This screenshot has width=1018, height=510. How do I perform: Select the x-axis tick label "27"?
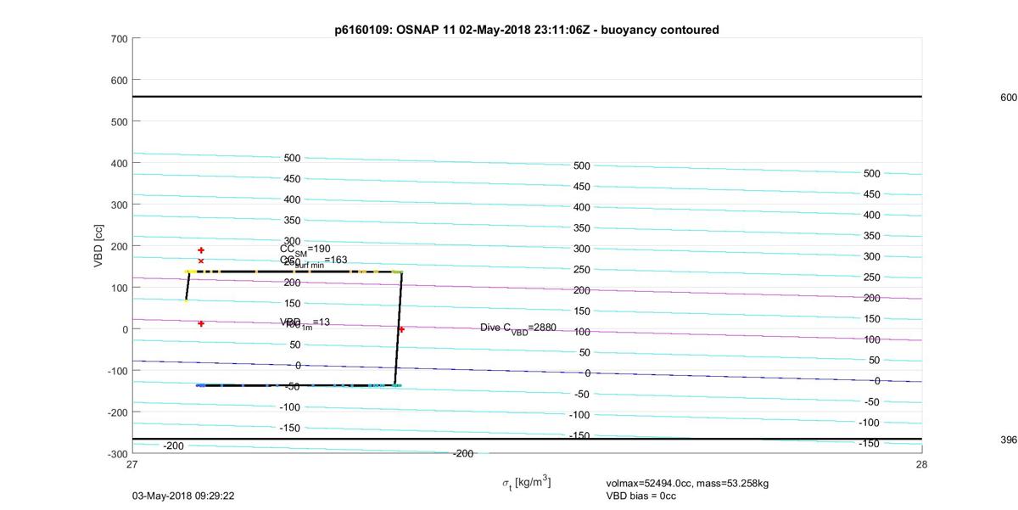pyautogui.click(x=132, y=465)
